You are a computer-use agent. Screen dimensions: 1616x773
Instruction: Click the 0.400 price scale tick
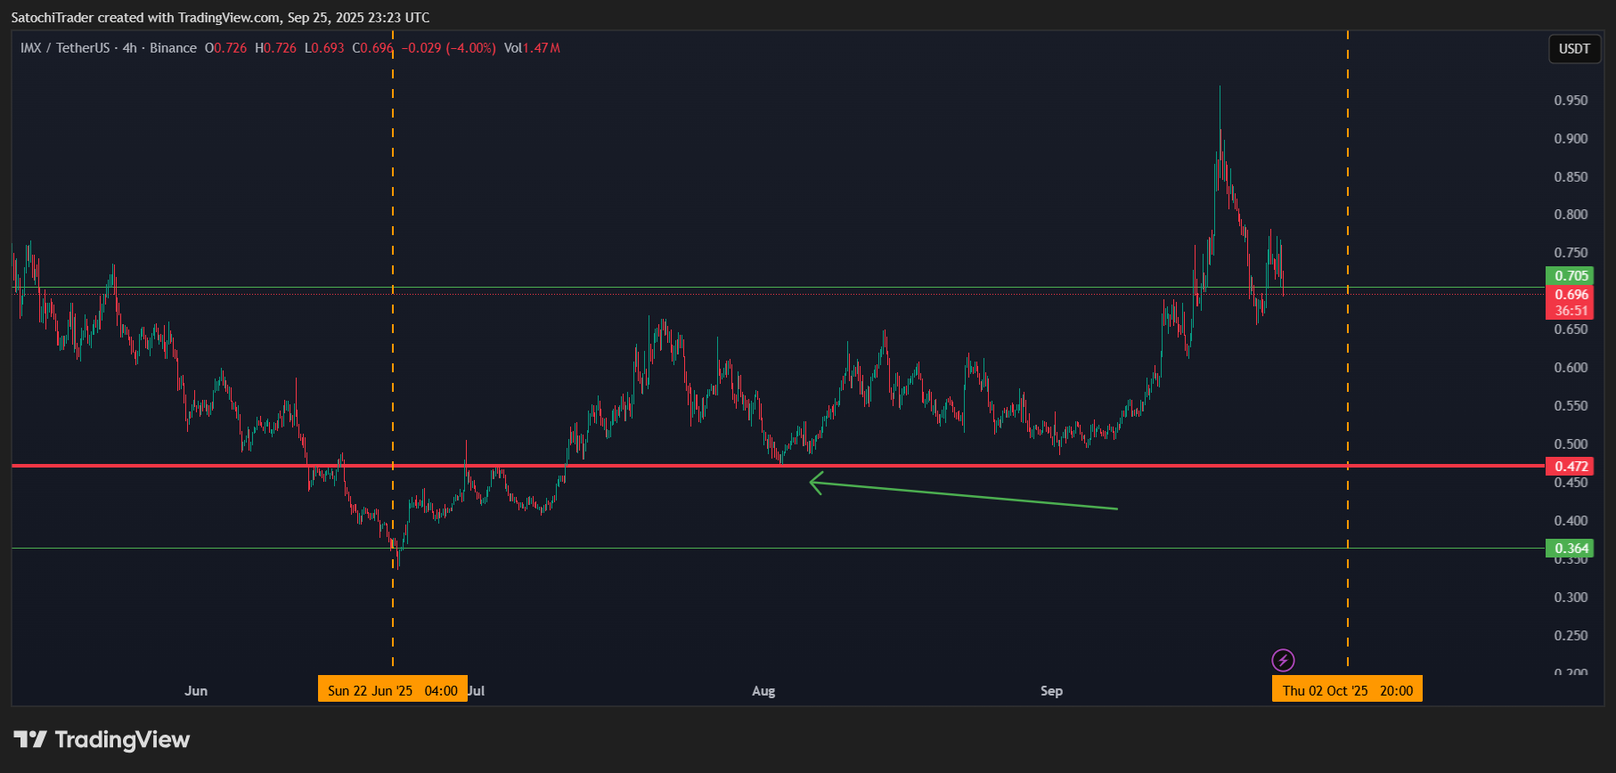(1571, 521)
